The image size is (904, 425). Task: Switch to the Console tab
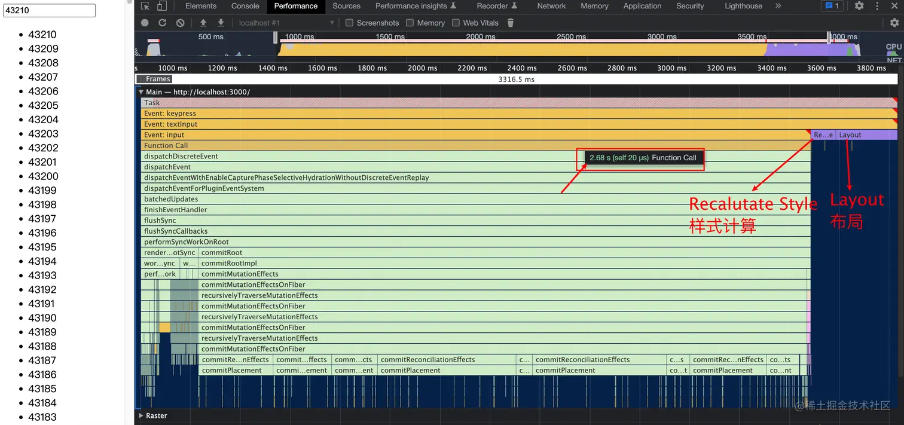point(245,6)
